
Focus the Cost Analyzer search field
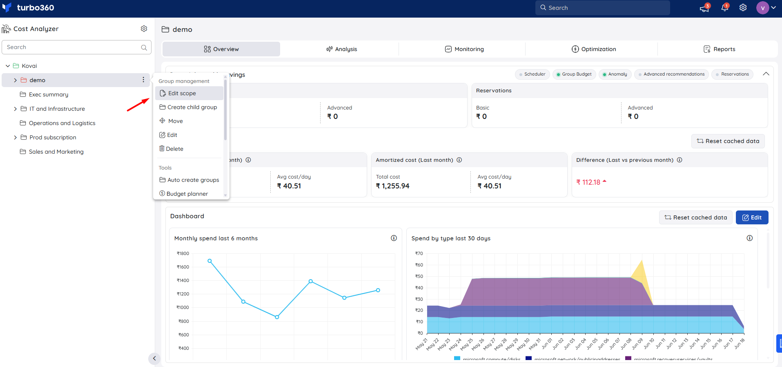click(76, 47)
